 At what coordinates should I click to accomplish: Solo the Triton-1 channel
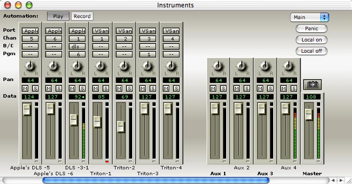click(x=106, y=89)
